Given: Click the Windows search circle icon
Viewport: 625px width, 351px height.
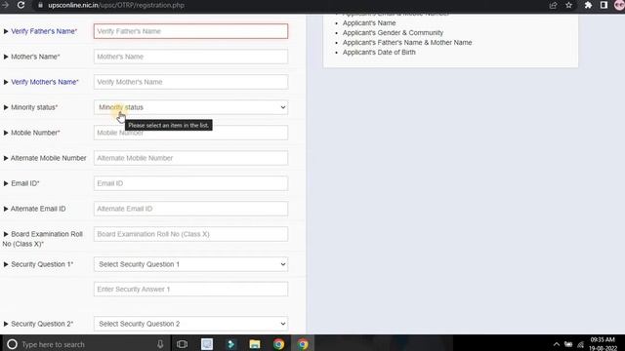Looking at the screenshot, I should [12, 344].
